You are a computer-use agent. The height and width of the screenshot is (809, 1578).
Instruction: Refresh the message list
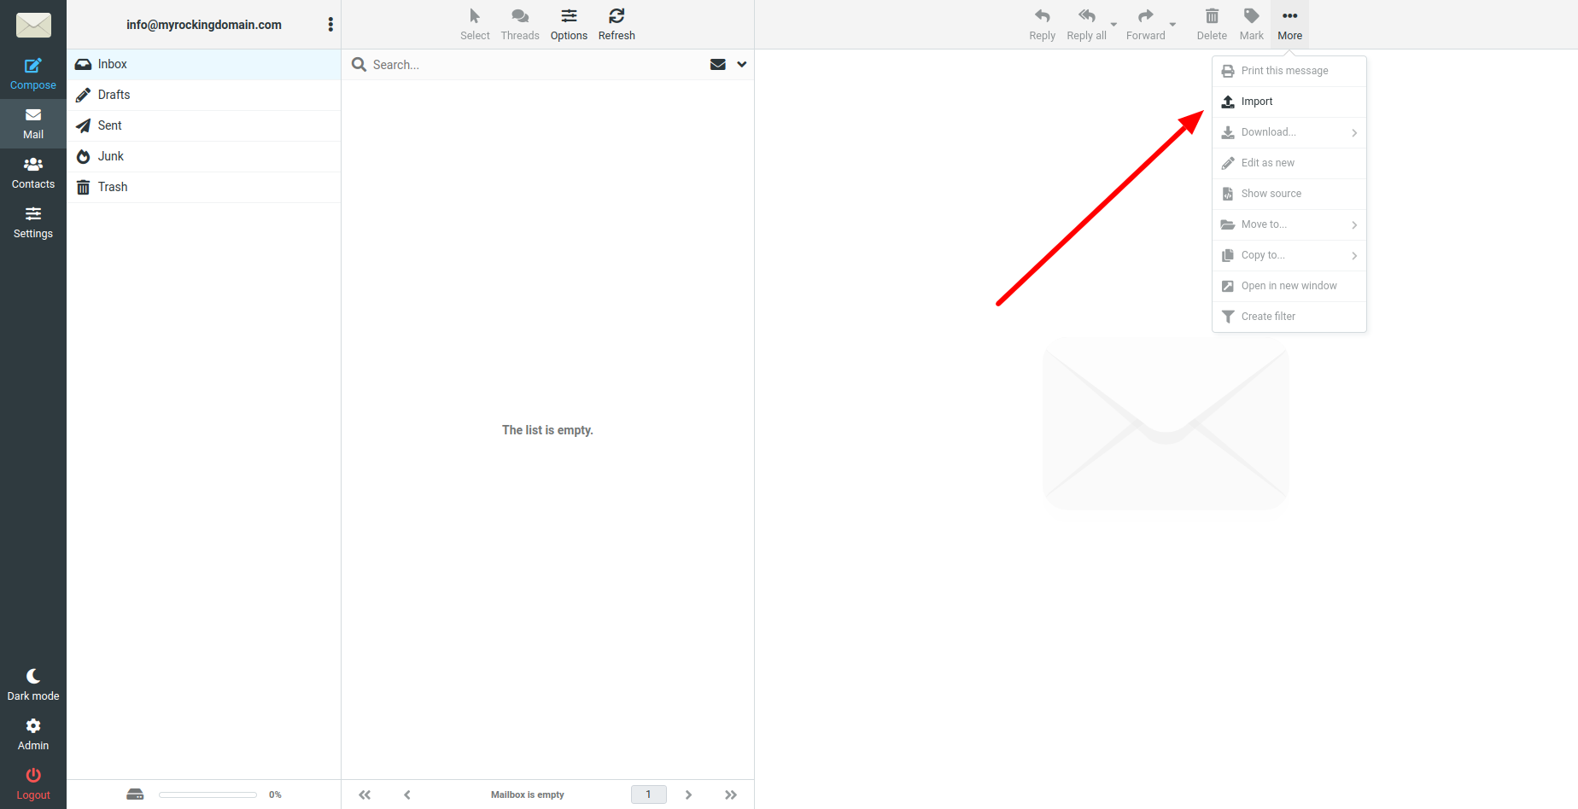[x=617, y=25]
